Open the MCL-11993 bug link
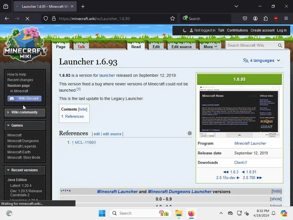Screen dimensions: 293x220 click(85, 142)
